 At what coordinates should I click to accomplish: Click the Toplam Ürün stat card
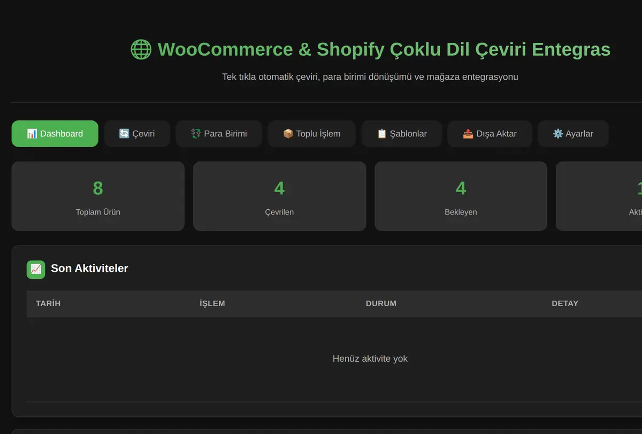click(98, 196)
